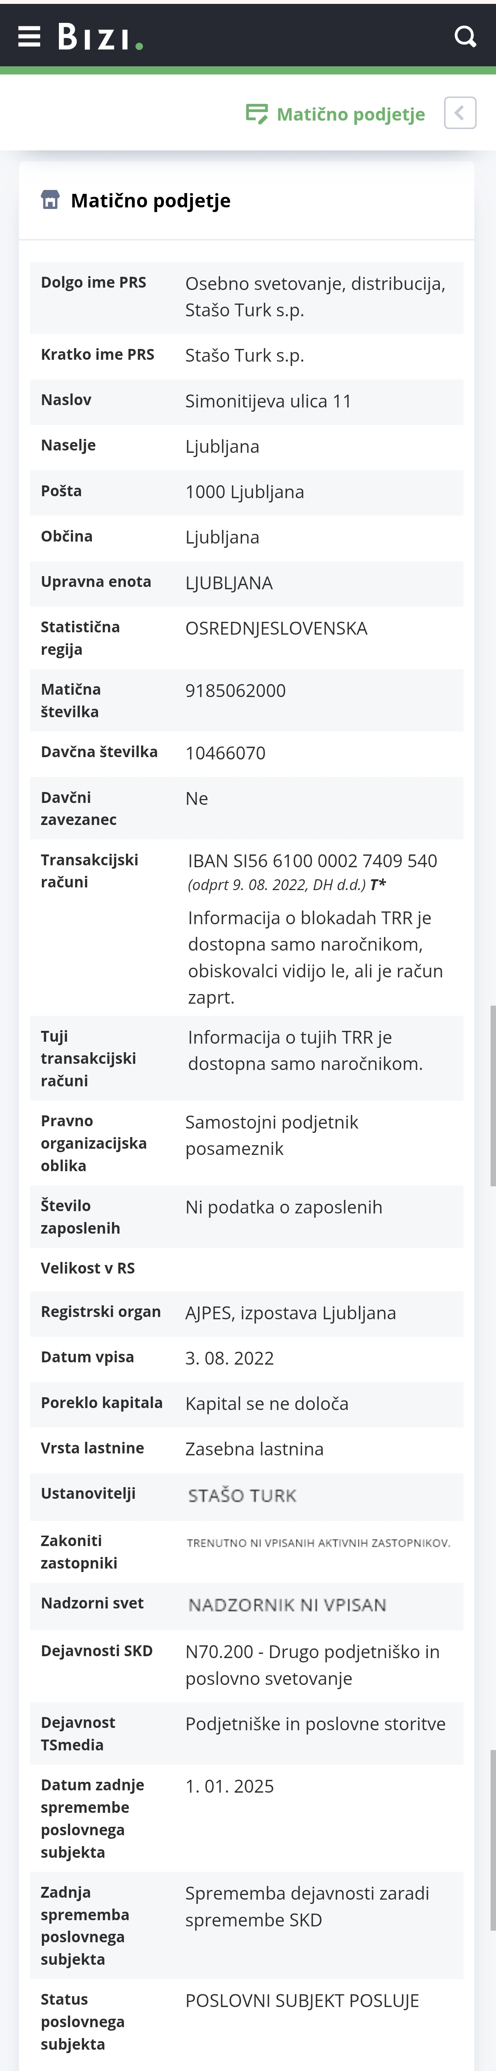
Task: Click the IBAN SI56 account number
Action: point(313,860)
